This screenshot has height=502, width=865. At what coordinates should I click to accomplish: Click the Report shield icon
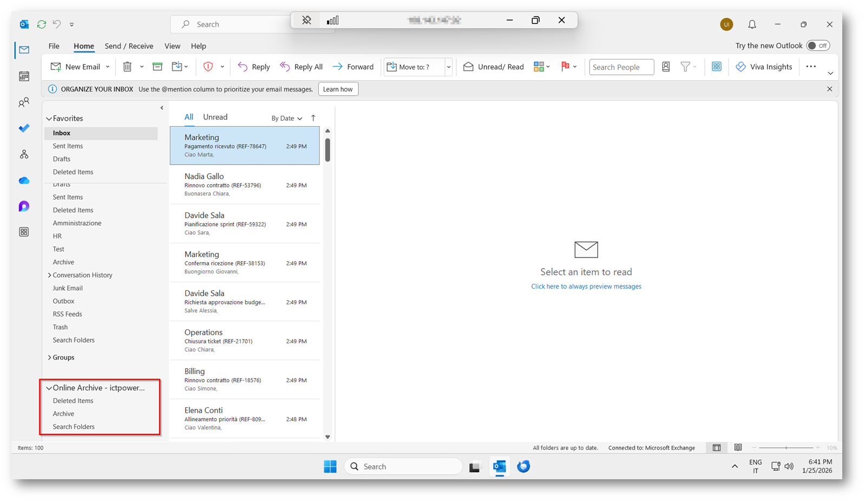click(208, 67)
